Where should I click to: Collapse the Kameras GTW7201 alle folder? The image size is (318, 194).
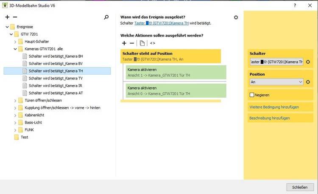15,49
